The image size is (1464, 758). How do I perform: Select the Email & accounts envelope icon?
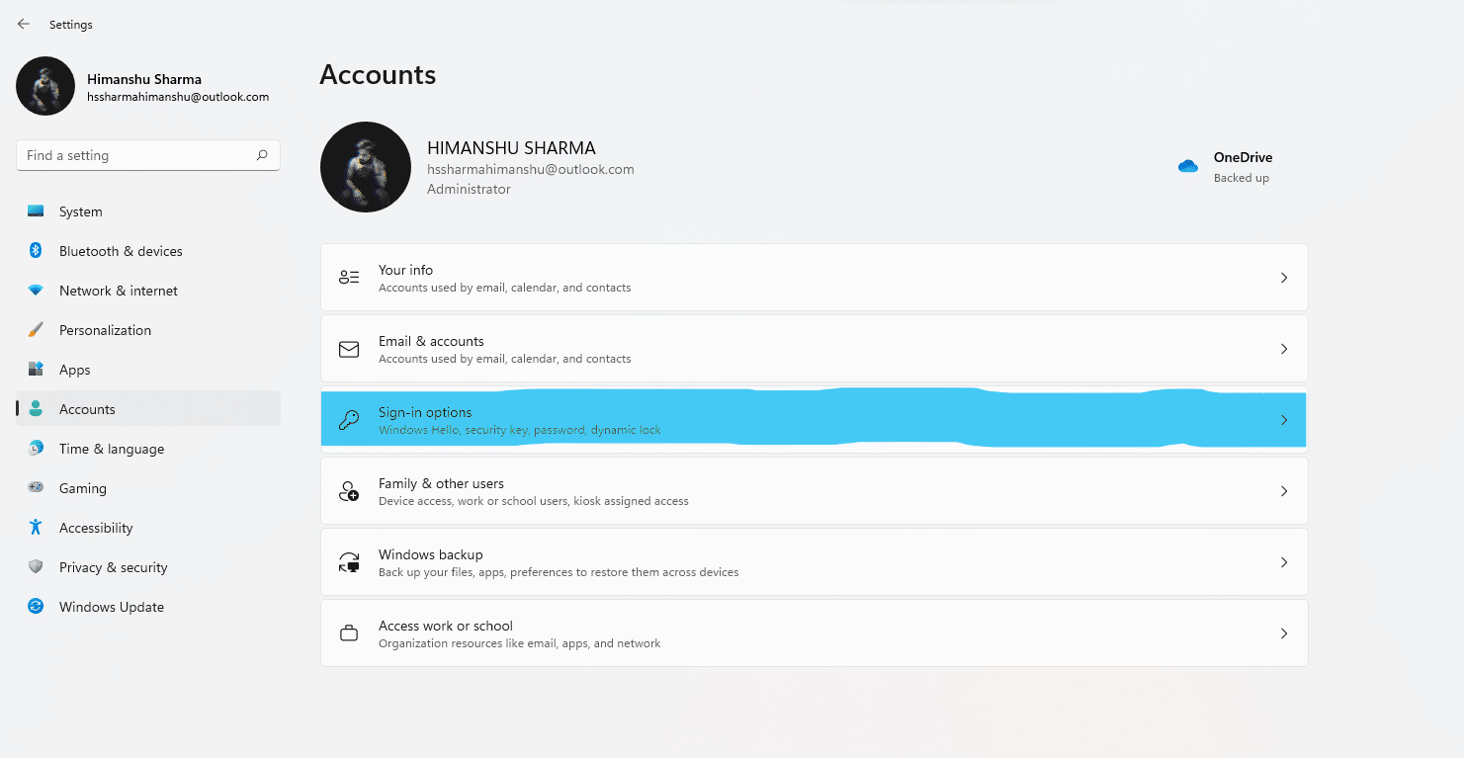[348, 348]
